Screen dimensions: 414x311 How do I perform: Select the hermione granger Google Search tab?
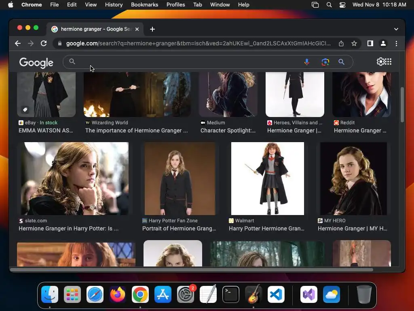coord(95,29)
